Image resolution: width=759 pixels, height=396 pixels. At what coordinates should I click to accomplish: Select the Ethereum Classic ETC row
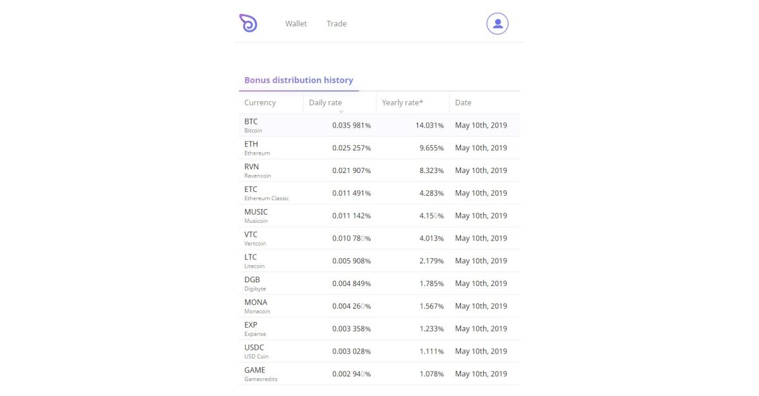pos(378,193)
